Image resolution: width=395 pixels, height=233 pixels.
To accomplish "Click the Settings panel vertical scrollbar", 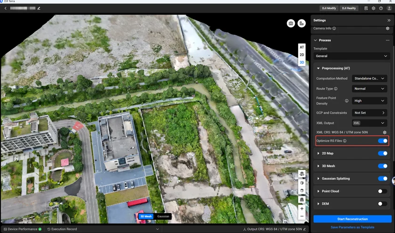I will [x=394, y=103].
